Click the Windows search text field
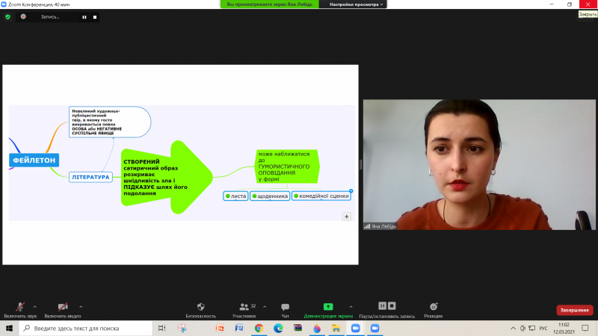Screen dimensions: 598x336 pyautogui.click(x=86, y=328)
